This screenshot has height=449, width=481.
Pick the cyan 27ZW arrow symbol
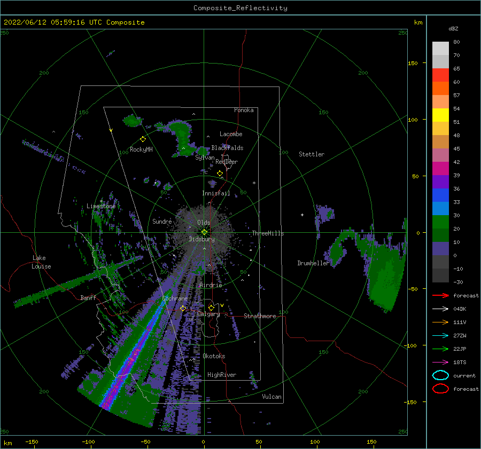pos(440,336)
